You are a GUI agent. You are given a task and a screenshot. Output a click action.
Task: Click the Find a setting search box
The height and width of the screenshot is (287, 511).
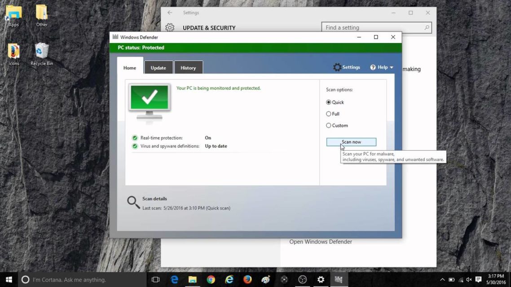coord(376,28)
